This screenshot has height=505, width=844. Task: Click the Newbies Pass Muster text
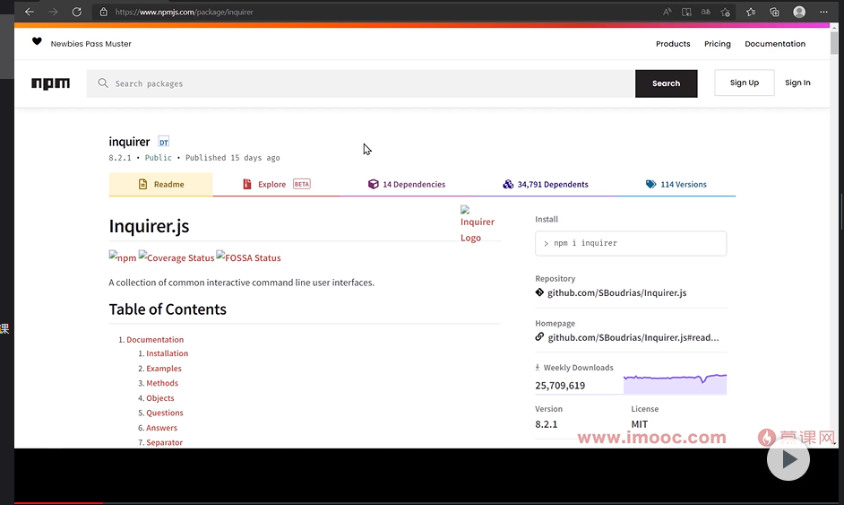pyautogui.click(x=91, y=44)
